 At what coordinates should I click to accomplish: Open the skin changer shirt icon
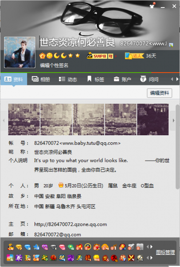click(x=152, y=6)
